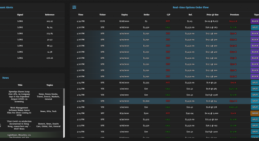Click the 205.97 reference value
Image resolution: width=259 pixels, height=141 pixels.
pos(50,21)
